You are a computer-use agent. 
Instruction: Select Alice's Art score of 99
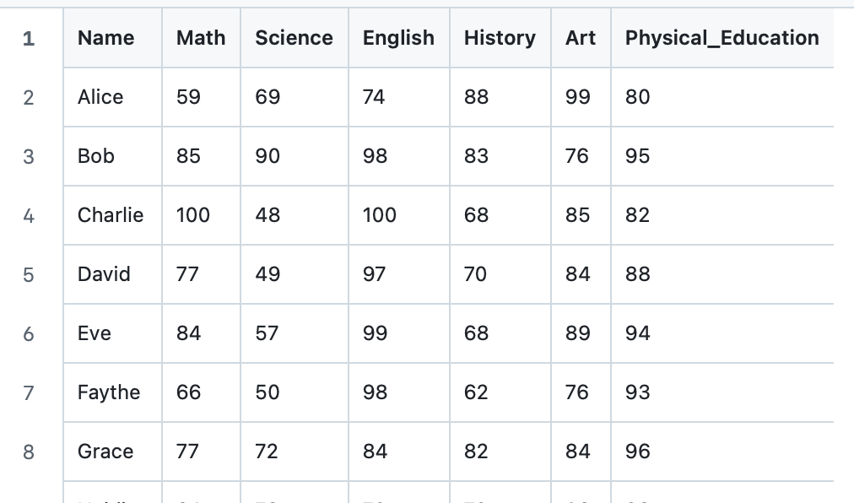(x=578, y=97)
